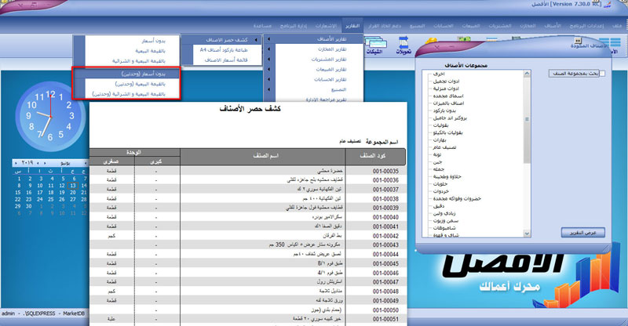Click the item groups list scroll-down arrow
This screenshot has width=628, height=326.
tap(527, 234)
